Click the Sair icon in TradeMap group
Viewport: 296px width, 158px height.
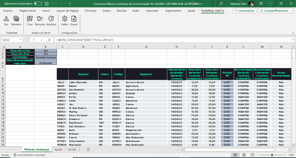6,19
